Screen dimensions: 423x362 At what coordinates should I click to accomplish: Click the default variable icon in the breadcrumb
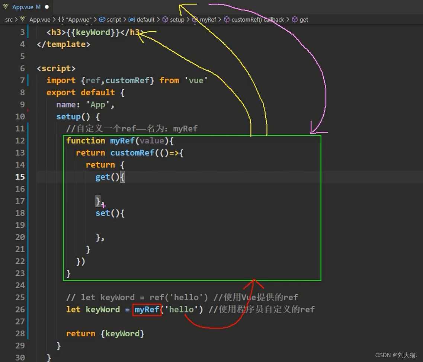(132, 19)
